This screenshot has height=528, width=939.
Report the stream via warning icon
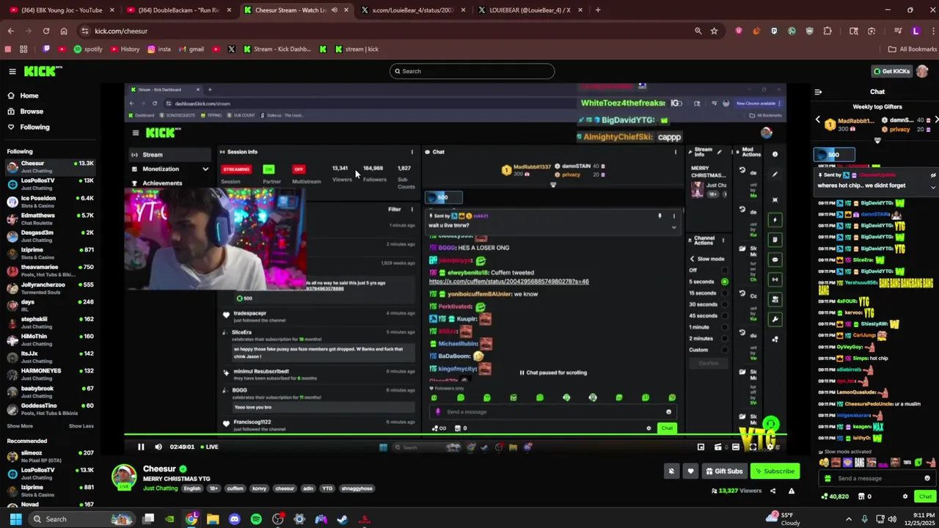[x=792, y=491]
